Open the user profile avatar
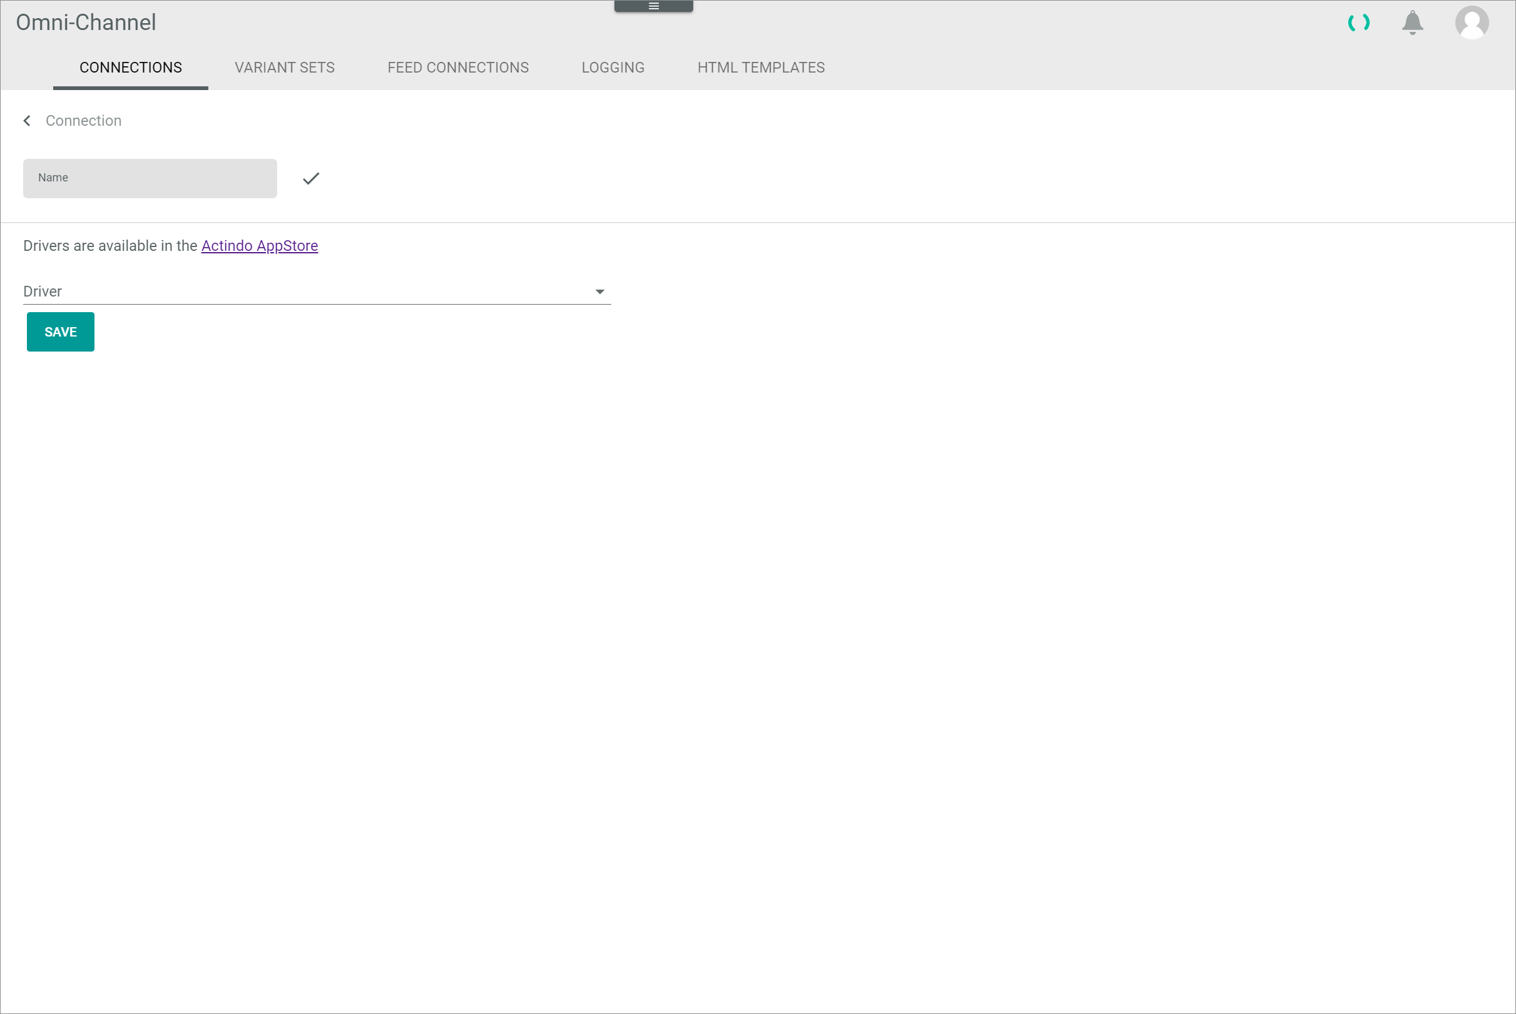Screen dimensions: 1516x1014 (x=1472, y=23)
